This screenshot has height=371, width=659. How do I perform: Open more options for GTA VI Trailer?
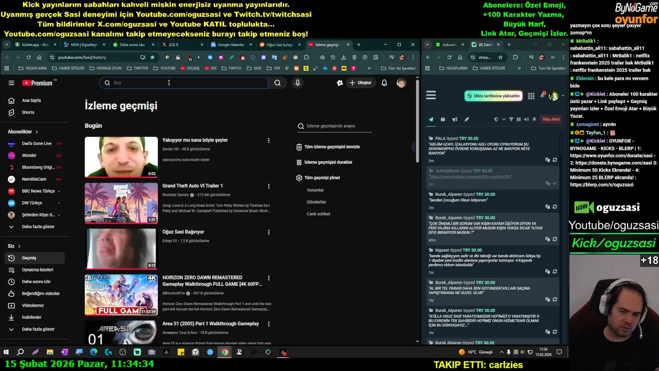click(268, 186)
